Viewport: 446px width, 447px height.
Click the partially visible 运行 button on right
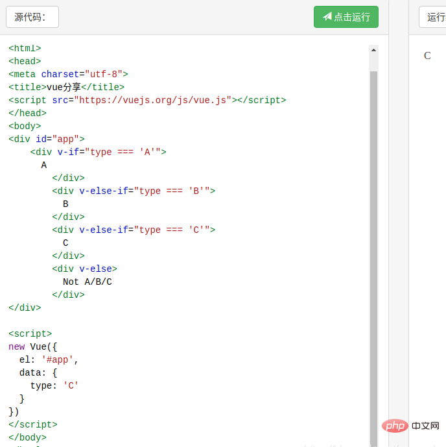point(433,17)
